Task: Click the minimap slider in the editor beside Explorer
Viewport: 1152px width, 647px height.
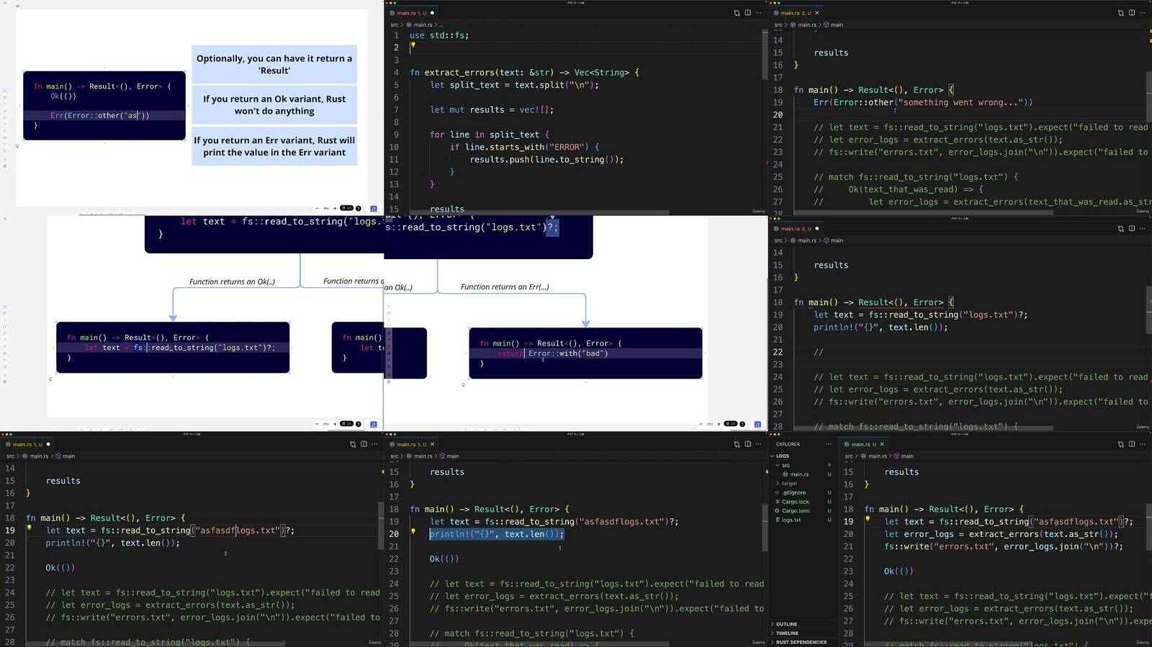Action: point(1149,525)
